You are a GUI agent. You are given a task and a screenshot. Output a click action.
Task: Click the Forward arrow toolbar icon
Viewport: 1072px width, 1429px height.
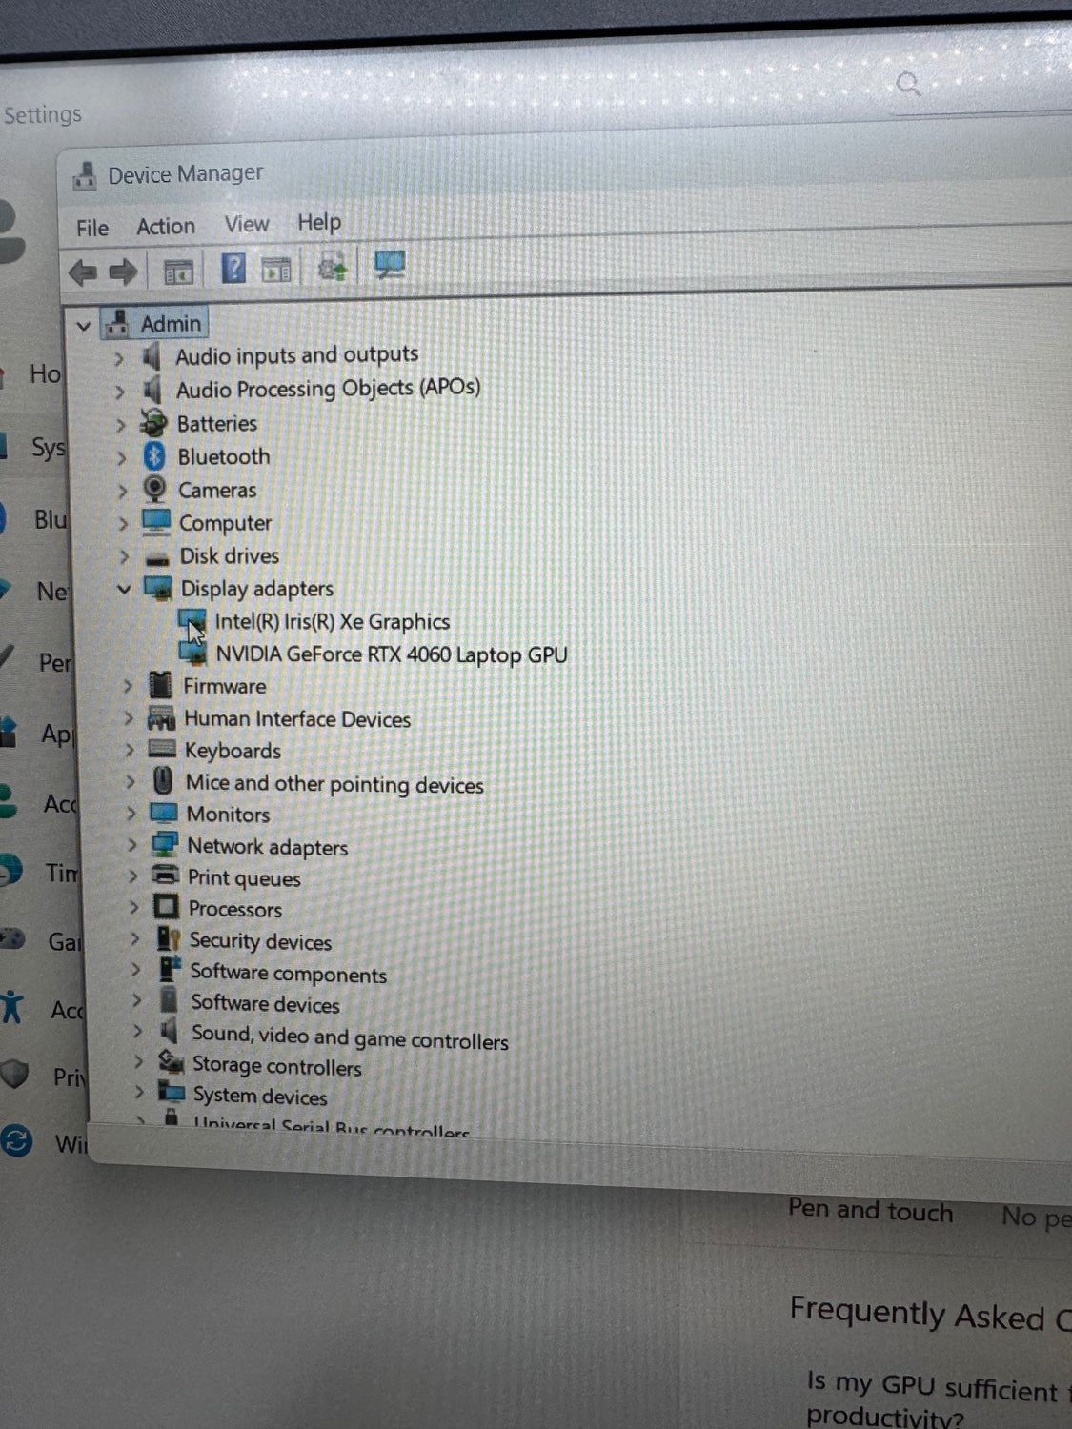coord(123,272)
